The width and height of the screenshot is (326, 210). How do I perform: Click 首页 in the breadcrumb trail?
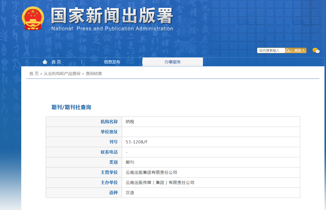click(34, 73)
